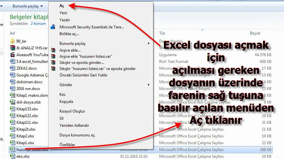Screen dimensions: 284x159
Task: Expand the Gönder submenu
Action: 149,85
